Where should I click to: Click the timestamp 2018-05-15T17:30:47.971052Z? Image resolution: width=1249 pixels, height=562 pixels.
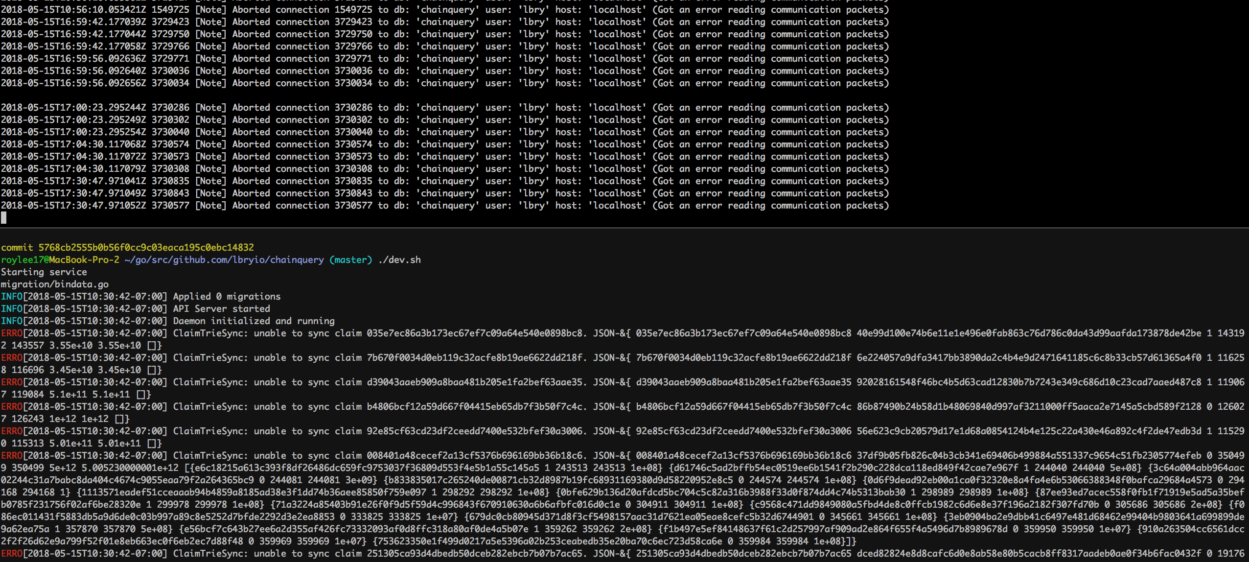[x=73, y=206]
